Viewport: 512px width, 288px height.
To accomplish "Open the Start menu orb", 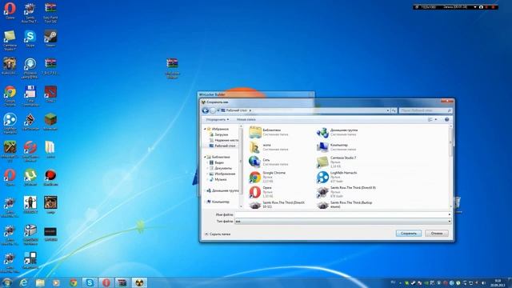I will pyautogui.click(x=7, y=282).
